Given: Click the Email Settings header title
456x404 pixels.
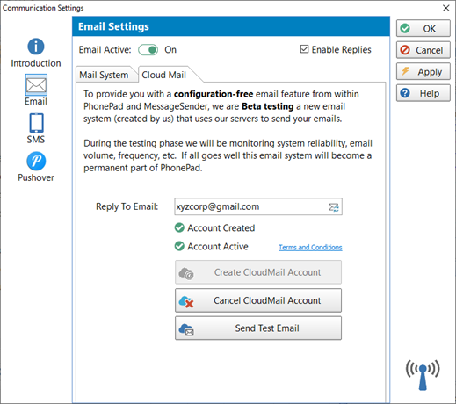Looking at the screenshot, I should tap(113, 26).
